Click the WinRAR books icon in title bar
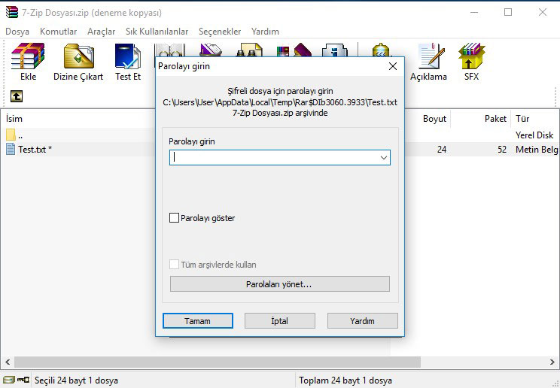 click(12, 12)
